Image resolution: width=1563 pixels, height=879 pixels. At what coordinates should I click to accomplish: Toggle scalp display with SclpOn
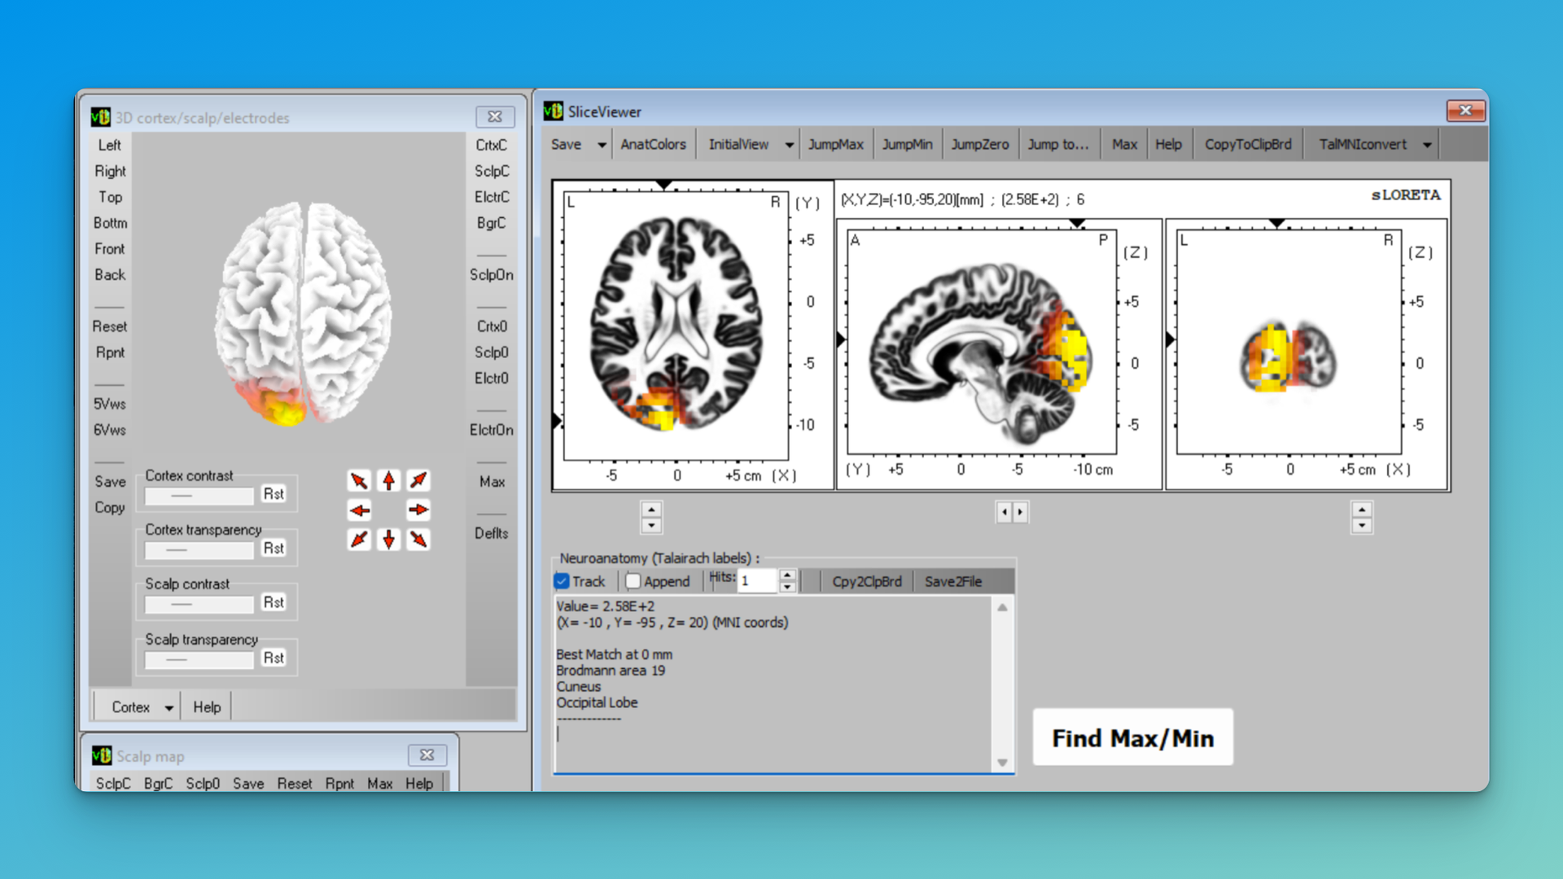[x=491, y=275]
